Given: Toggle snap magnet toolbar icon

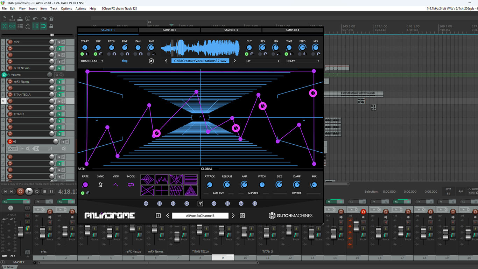Looking at the screenshot, I should [43, 26].
